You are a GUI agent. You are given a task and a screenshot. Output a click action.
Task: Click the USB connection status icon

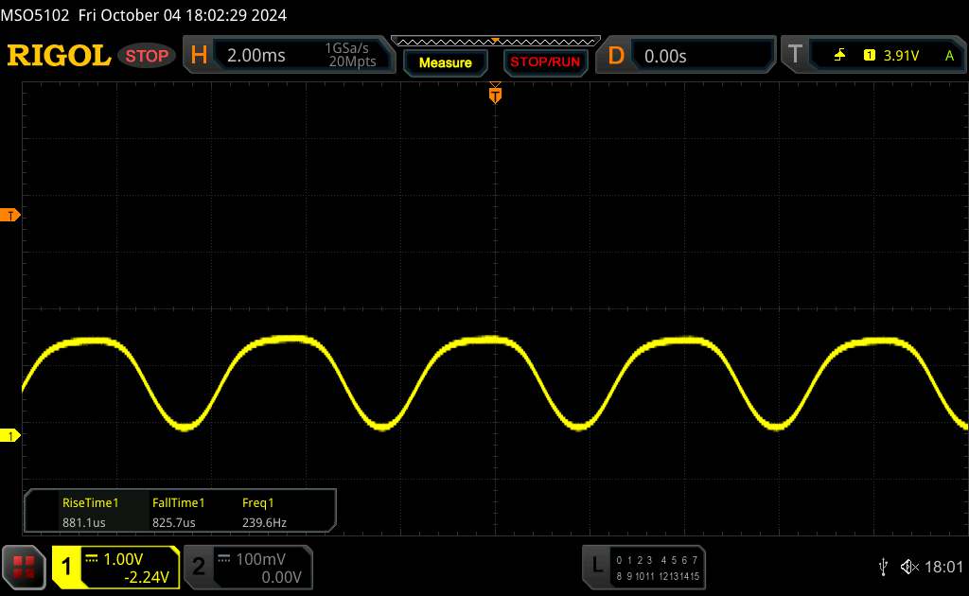click(883, 566)
